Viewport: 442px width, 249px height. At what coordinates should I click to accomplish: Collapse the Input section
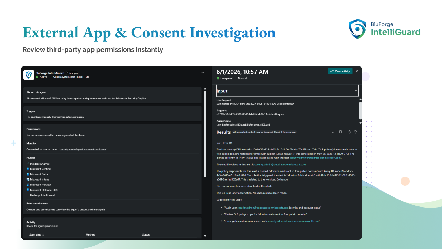pos(356,91)
